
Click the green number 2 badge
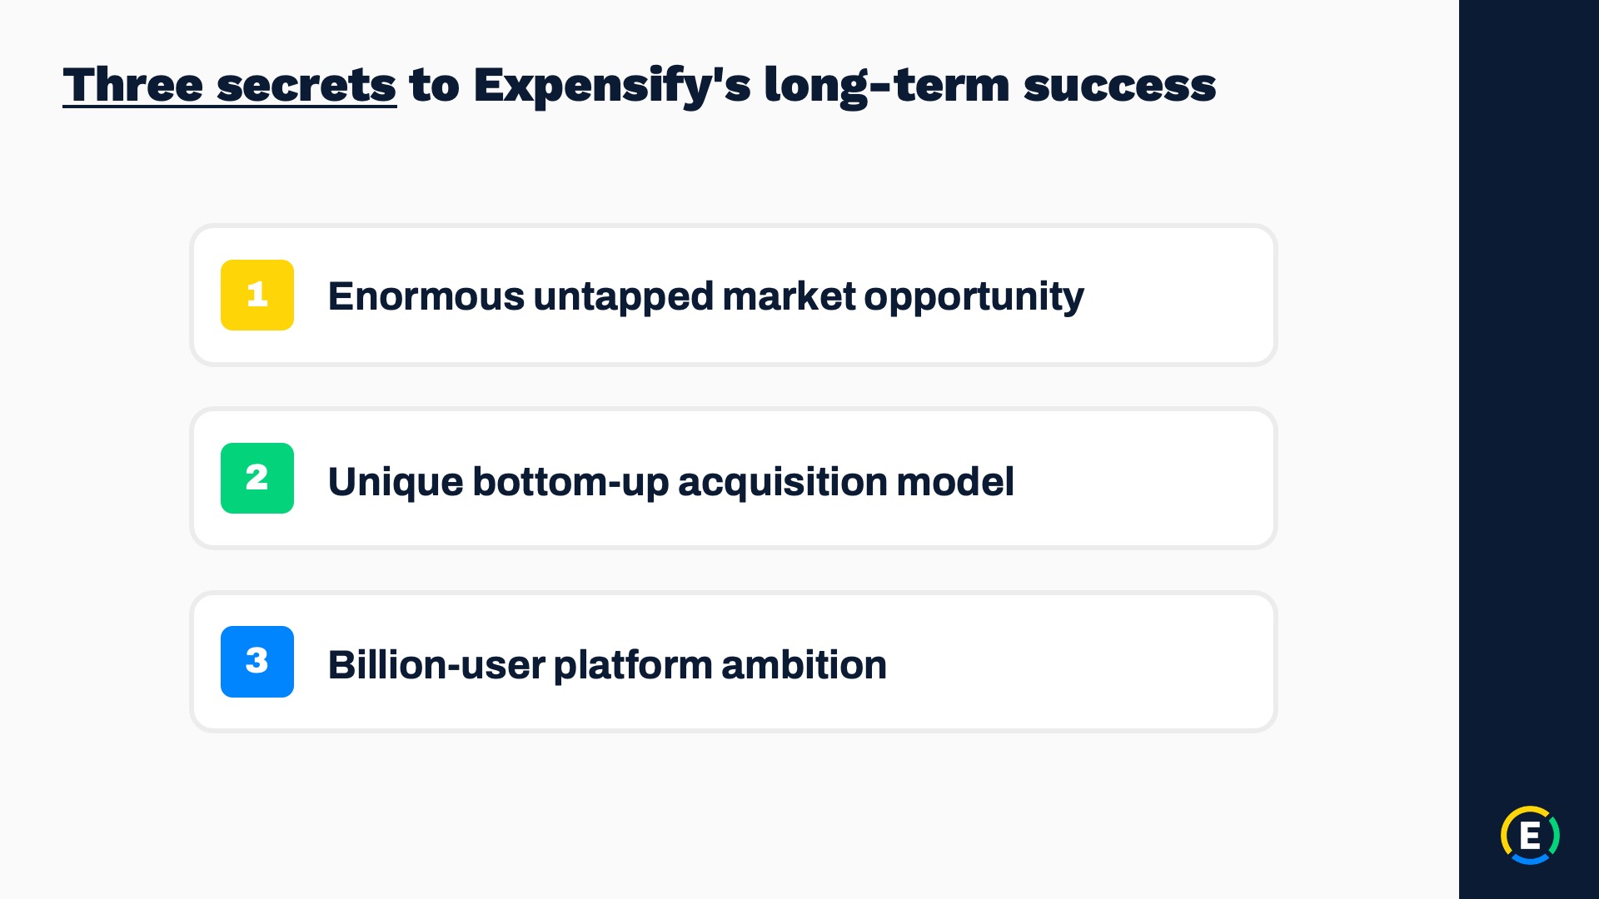(257, 478)
